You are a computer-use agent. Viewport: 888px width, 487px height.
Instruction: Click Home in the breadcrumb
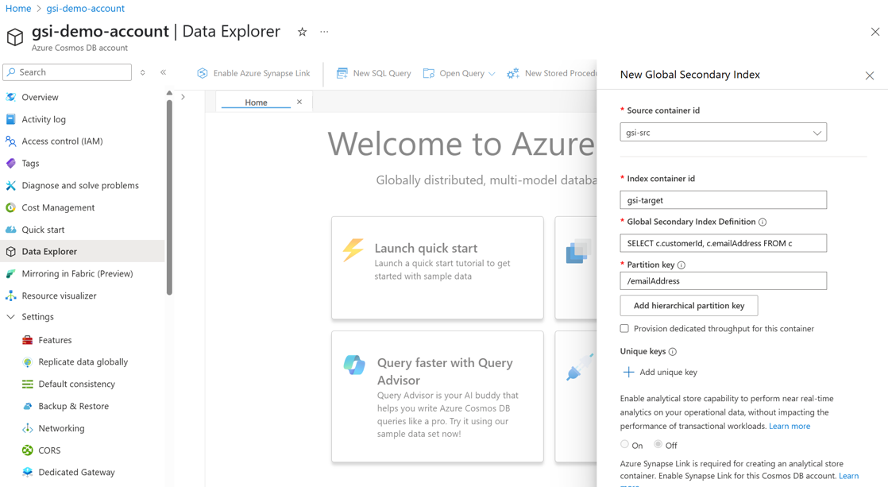[18, 9]
